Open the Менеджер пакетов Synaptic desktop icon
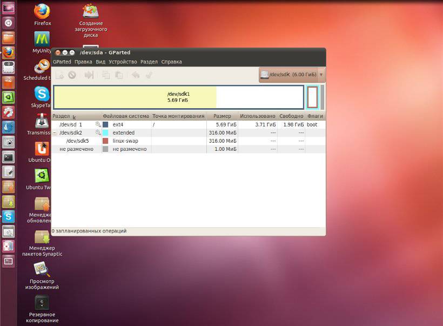 click(x=42, y=243)
